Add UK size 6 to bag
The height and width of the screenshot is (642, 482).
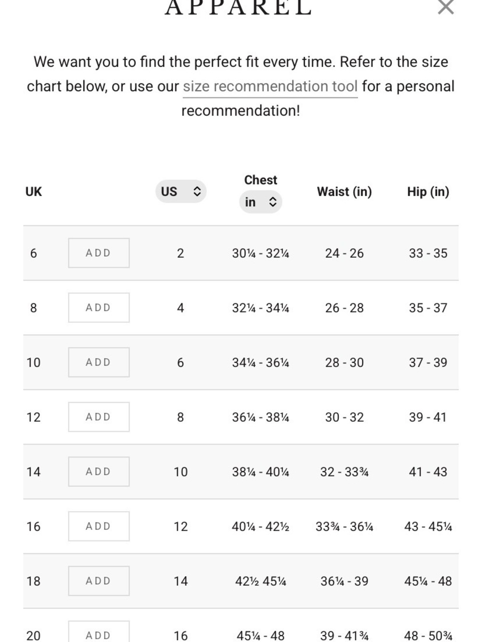[99, 253]
